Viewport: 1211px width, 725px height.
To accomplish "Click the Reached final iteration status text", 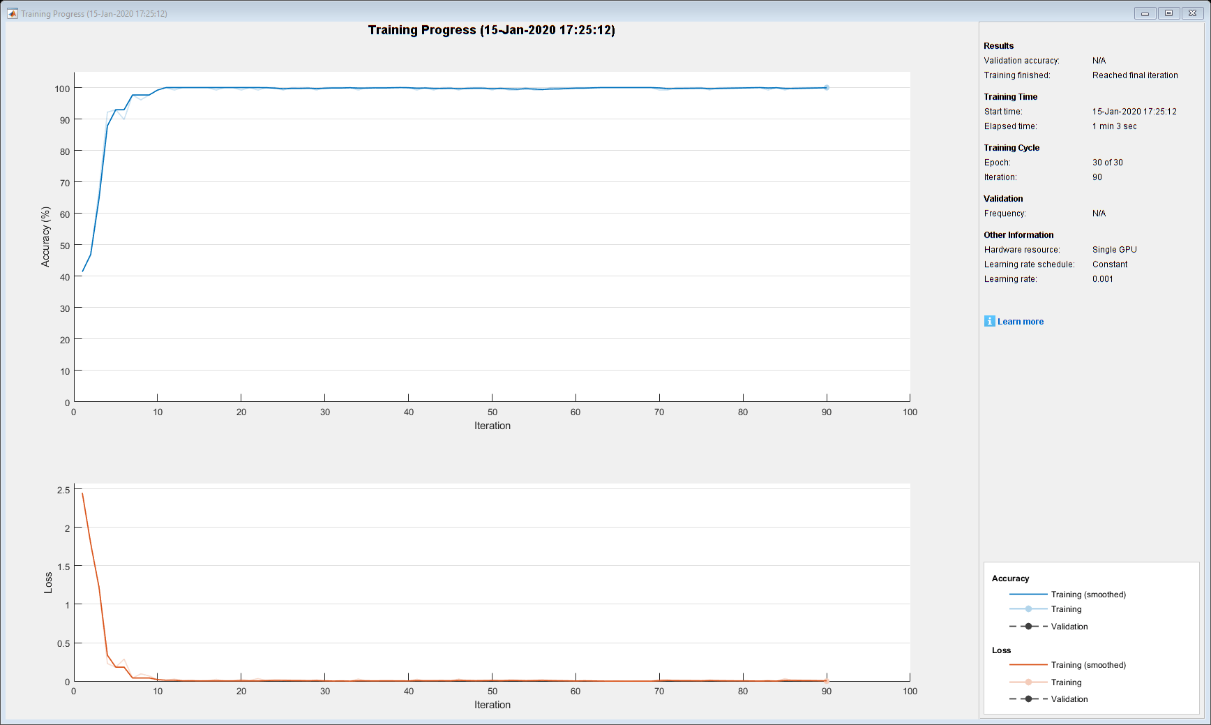I will coord(1135,75).
